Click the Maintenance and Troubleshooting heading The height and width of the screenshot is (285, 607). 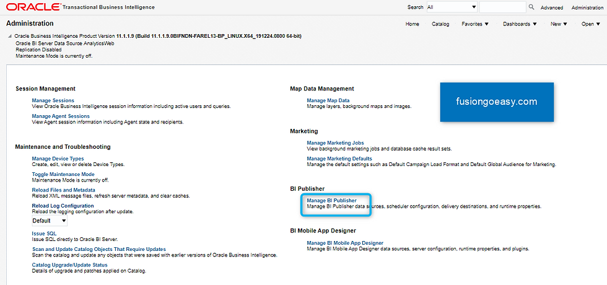click(x=63, y=147)
